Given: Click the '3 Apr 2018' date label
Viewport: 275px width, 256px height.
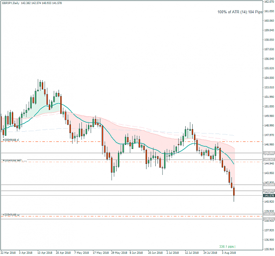Looking at the screenshot, I should [x=26, y=252].
